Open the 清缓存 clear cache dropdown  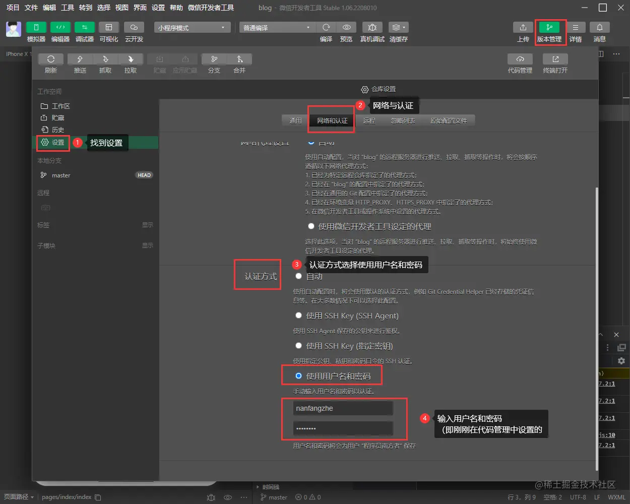pos(399,27)
